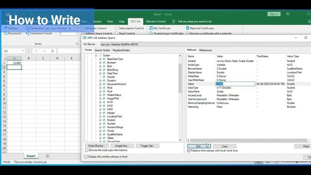Click the Server group dialog launcher icon
The height and width of the screenshot is (175, 311).
pos(77,44)
